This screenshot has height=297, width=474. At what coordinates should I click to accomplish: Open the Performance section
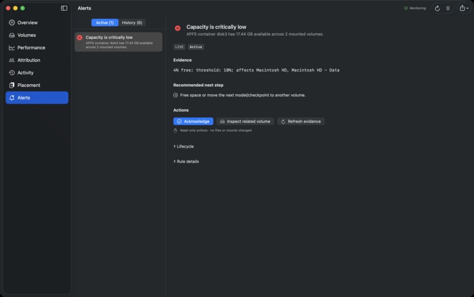coord(37,48)
